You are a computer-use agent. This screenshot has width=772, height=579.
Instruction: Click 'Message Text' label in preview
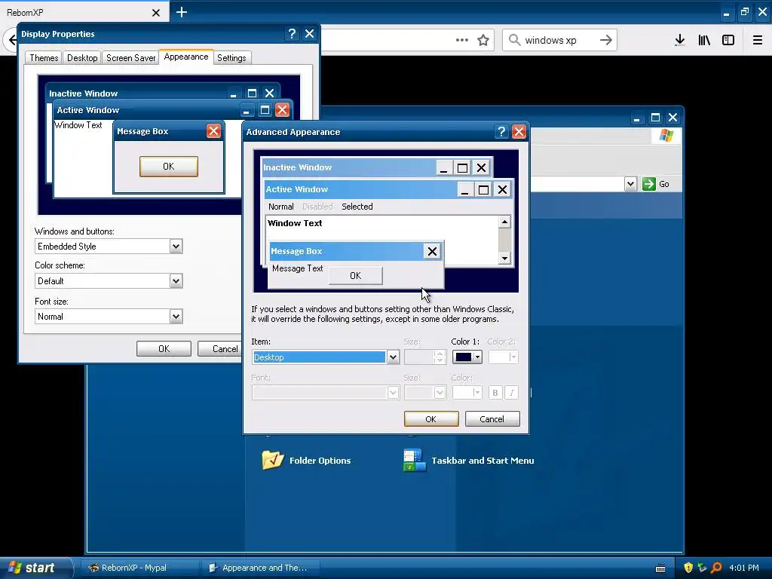coord(297,268)
